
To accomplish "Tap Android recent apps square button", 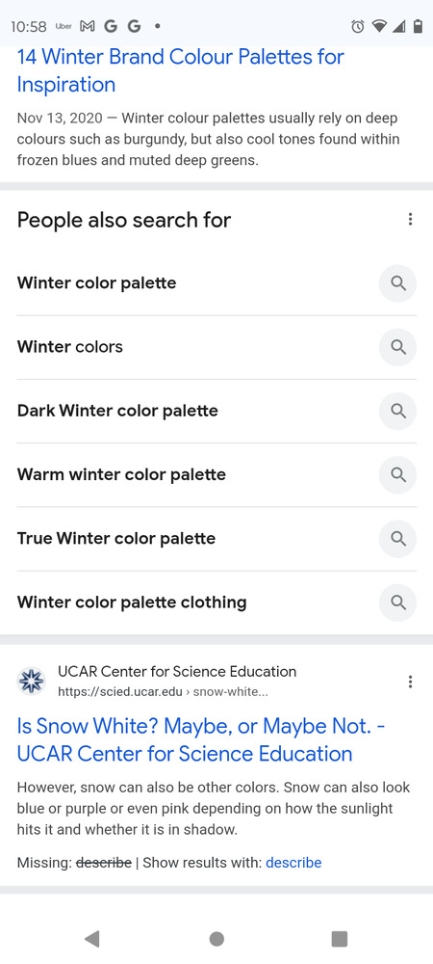I will [339, 939].
